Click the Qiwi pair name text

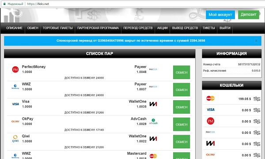26,136
